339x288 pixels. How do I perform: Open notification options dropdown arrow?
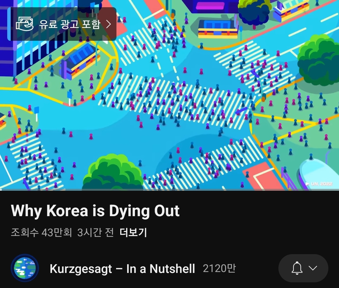coord(313,268)
